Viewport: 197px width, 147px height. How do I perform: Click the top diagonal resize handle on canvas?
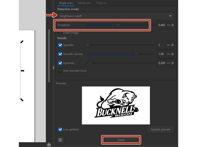[x=22, y=42]
